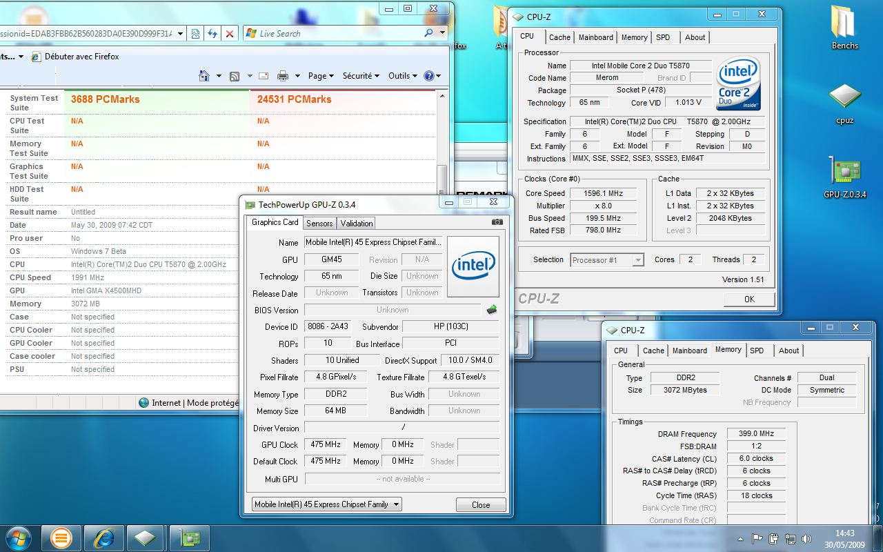Click the GPU name field GM45
Screen dimensions: 883x552
(332, 259)
